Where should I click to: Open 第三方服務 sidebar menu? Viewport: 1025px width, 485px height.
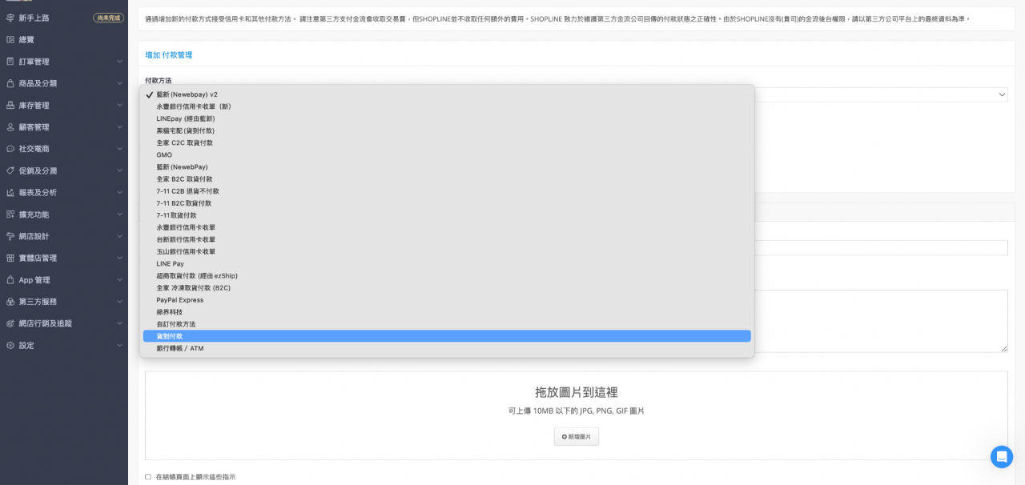point(64,302)
